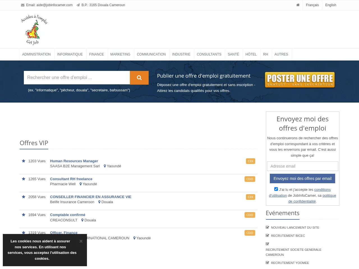Select the FINANCE menu item
The height and width of the screenshot is (269, 359).
[x=96, y=54]
